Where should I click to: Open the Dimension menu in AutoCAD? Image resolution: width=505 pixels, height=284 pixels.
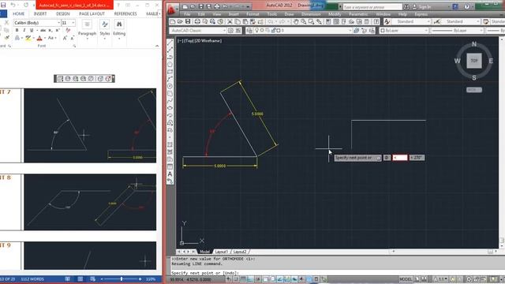[311, 14]
